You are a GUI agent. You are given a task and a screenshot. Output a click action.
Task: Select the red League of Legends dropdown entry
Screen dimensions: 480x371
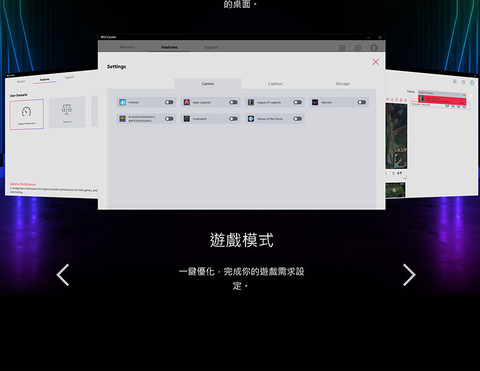point(442,100)
